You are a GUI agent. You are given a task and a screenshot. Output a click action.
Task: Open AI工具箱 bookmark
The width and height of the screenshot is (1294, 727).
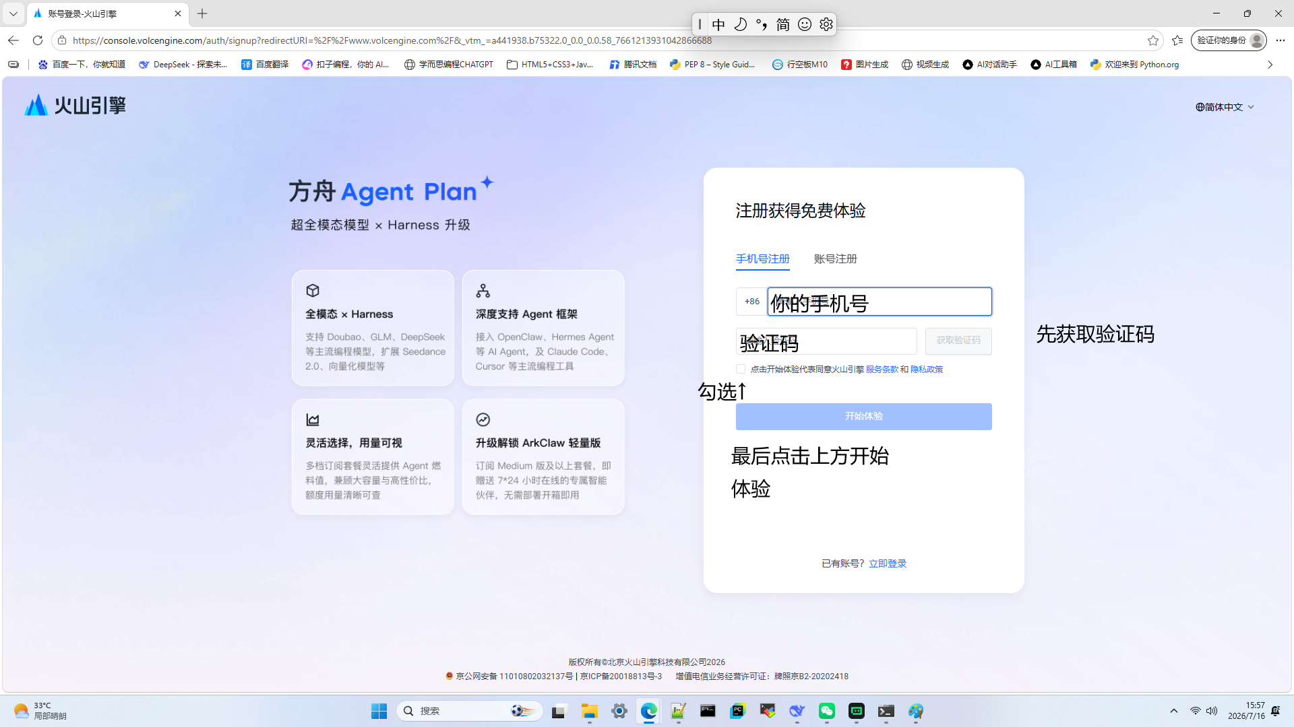[1053, 65]
